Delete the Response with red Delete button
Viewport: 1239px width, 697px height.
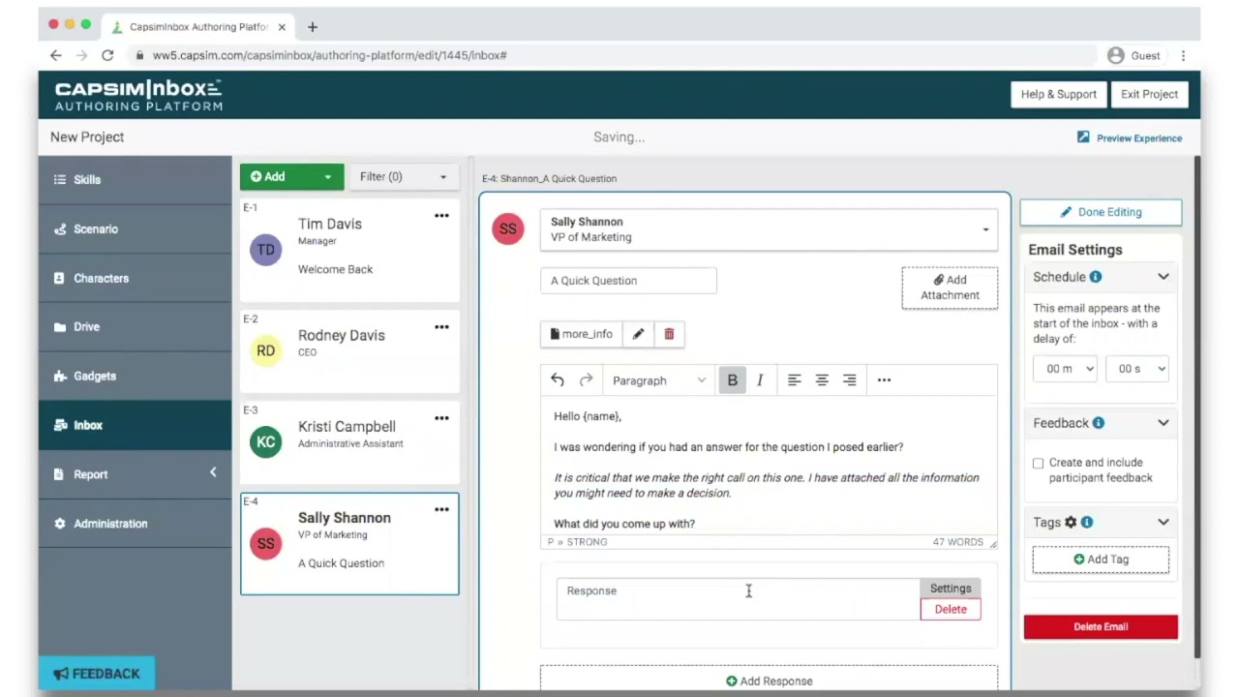951,609
